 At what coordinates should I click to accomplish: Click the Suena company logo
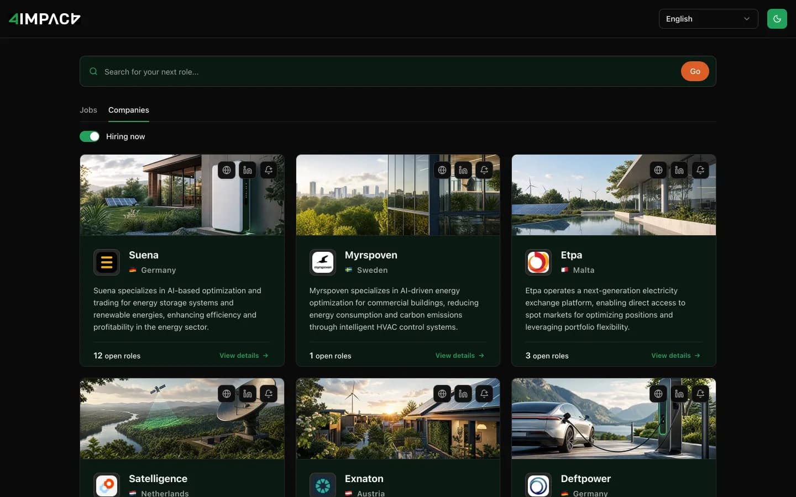click(107, 262)
